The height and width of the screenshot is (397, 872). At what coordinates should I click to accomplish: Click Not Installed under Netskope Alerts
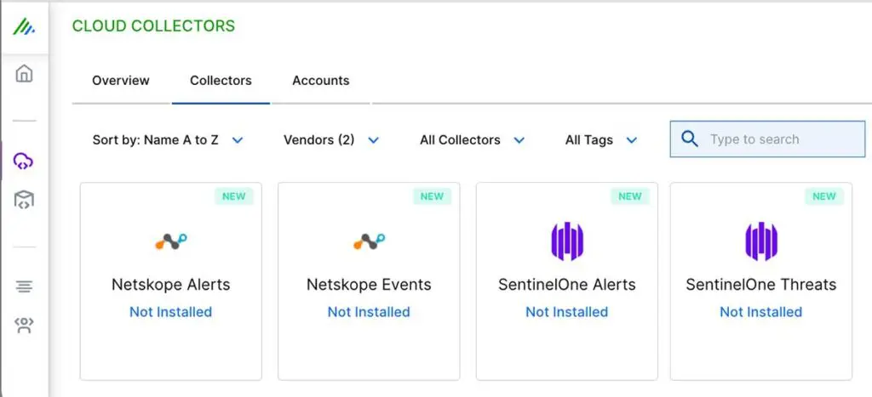tap(170, 312)
